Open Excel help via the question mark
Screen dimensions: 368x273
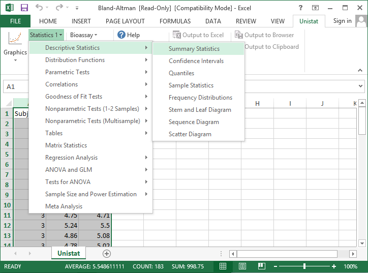[300, 8]
